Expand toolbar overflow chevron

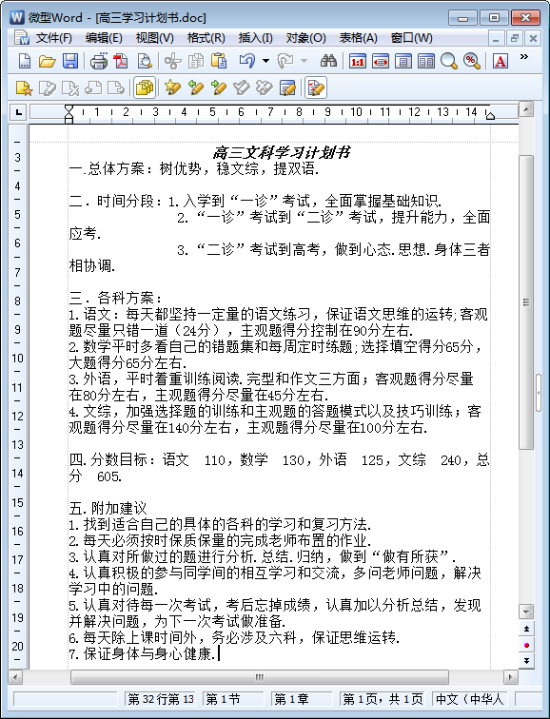524,57
